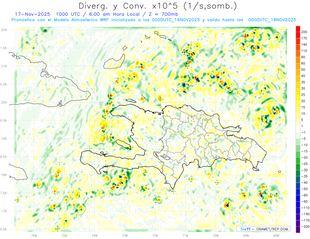Click the colorbar value -110
This screenshot has width=310, height=239.
pyautogui.click(x=306, y=208)
